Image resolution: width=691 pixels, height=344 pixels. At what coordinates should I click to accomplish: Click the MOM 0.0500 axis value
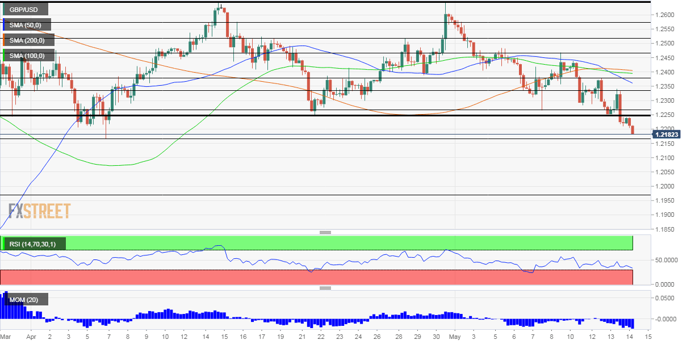click(664, 299)
